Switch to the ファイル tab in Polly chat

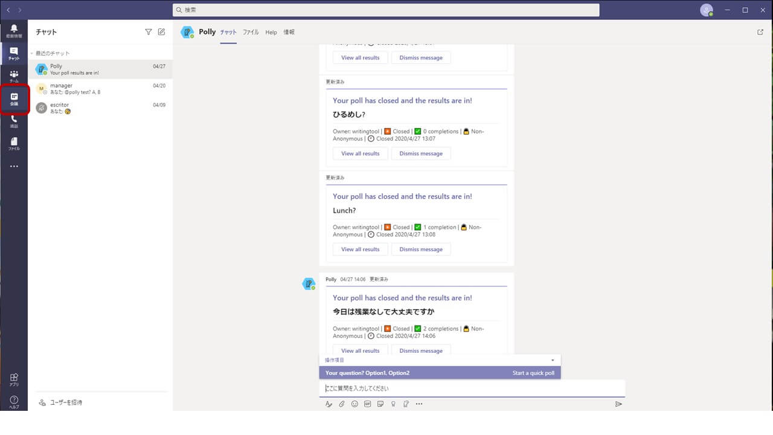(251, 32)
